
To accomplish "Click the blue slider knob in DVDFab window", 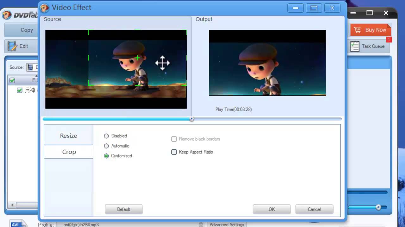I will (378, 207).
